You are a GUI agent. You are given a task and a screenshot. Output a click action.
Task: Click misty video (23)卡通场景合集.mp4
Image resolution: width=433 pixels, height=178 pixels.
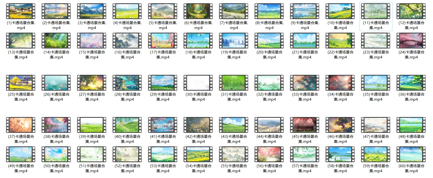tap(376, 40)
